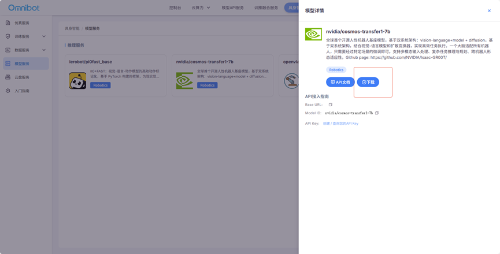Click the 模型服务 breadcrumb item
The image size is (500, 254).
[x=92, y=28]
